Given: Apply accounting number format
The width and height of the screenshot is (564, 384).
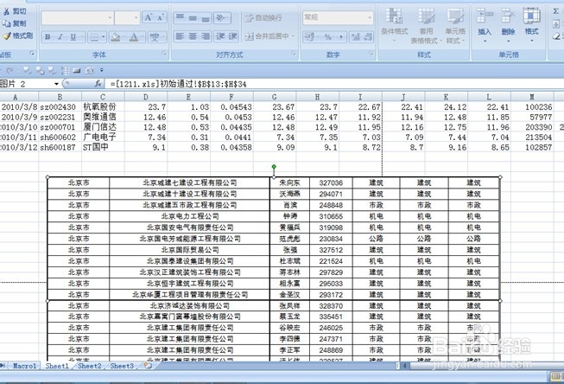Looking at the screenshot, I should pyautogui.click(x=309, y=36).
